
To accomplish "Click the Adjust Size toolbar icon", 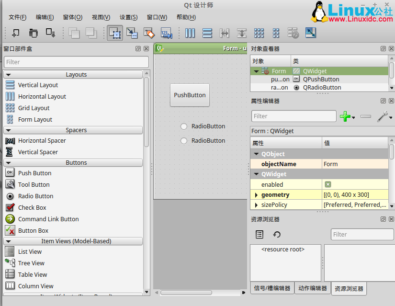I will 311,33.
